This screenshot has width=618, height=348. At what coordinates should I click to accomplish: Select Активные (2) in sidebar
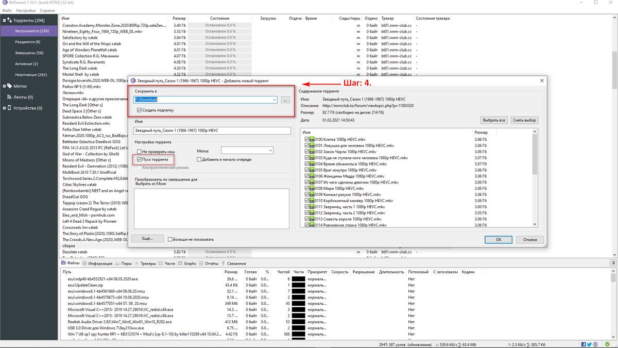(x=26, y=63)
